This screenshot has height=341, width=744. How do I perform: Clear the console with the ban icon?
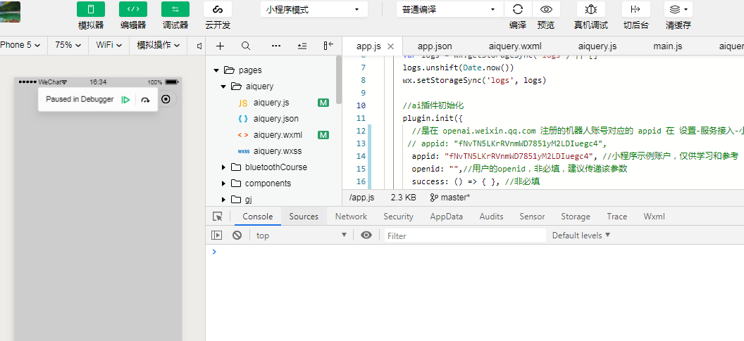point(237,235)
